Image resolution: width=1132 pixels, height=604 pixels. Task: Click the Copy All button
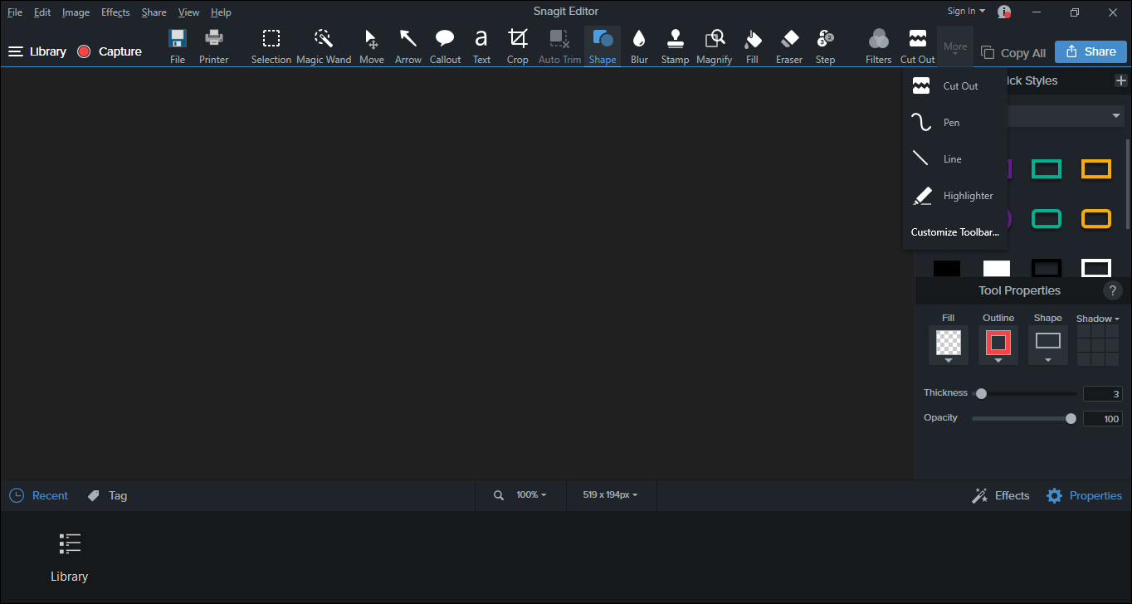(1013, 52)
